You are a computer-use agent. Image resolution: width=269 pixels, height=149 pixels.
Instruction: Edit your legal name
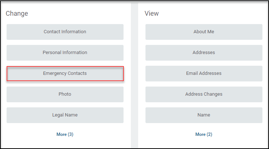[65, 115]
